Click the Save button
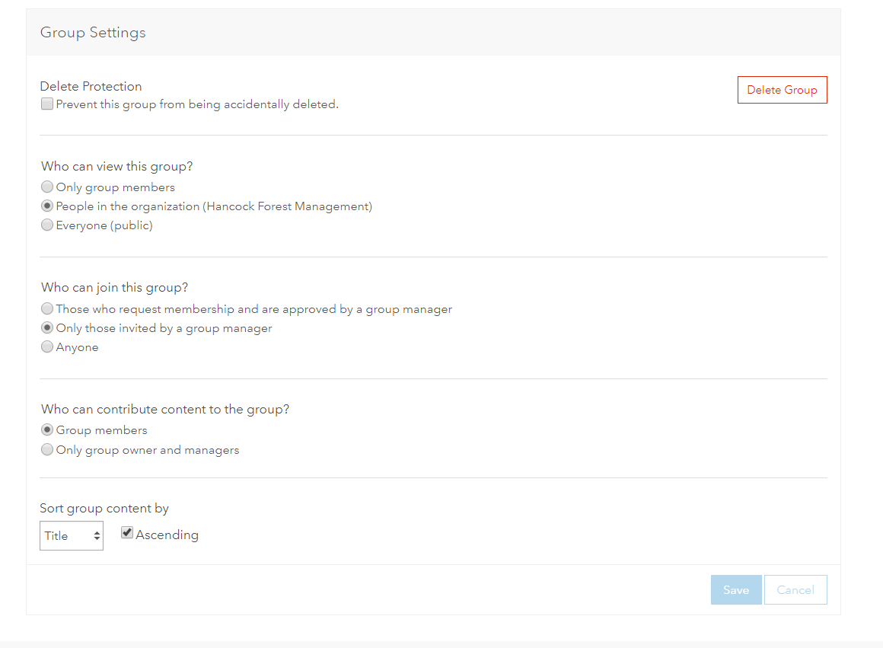This screenshot has height=648, width=883. tap(736, 590)
